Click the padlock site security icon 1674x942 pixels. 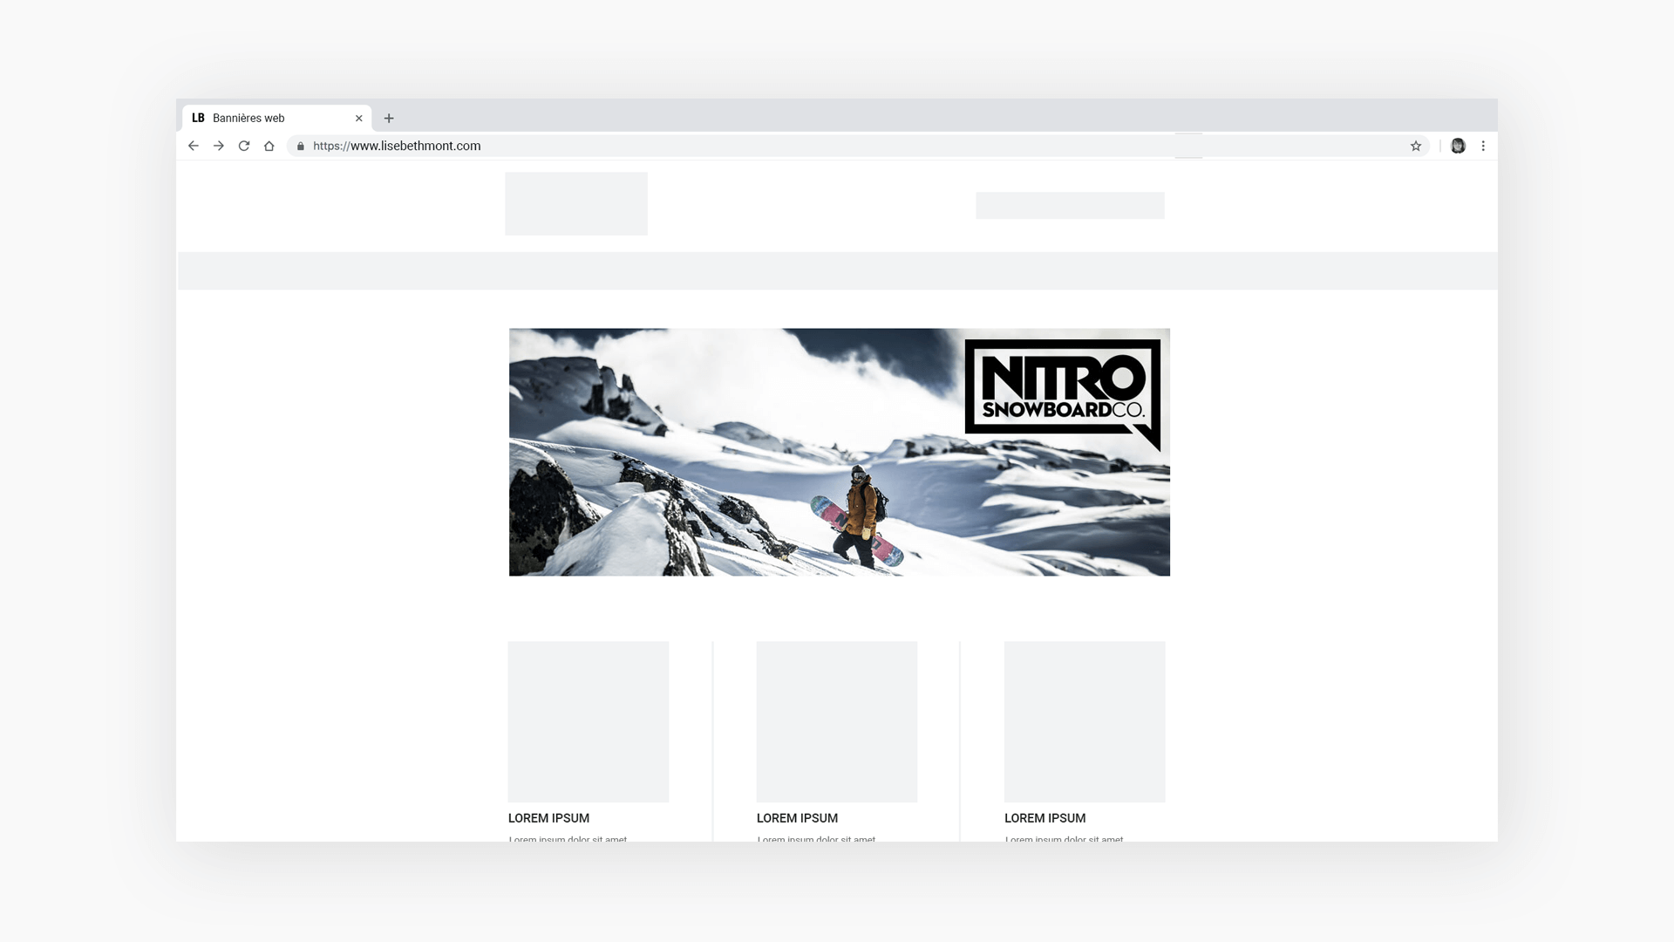point(301,146)
